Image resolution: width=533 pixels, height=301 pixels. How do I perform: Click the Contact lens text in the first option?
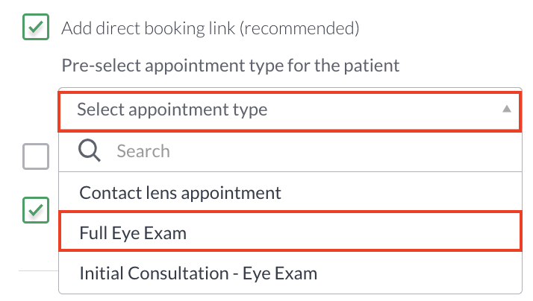(128, 192)
